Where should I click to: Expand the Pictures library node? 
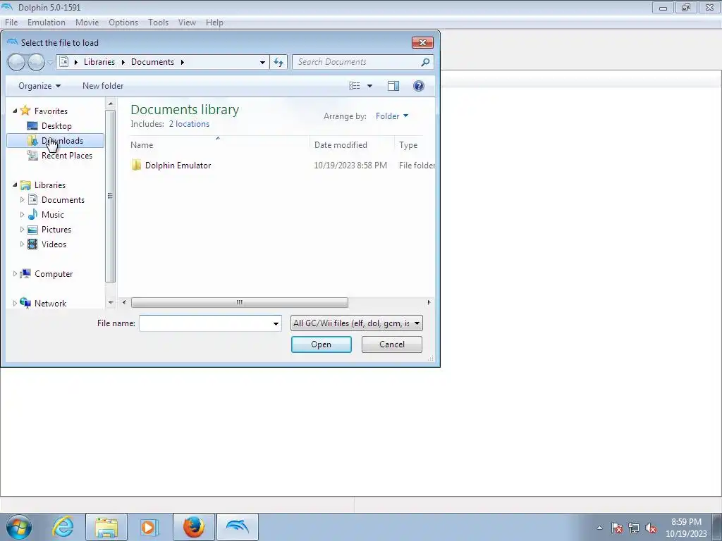point(22,229)
